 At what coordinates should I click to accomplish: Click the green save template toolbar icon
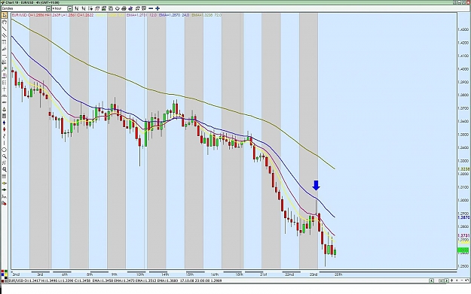pyautogui.click(x=104, y=8)
